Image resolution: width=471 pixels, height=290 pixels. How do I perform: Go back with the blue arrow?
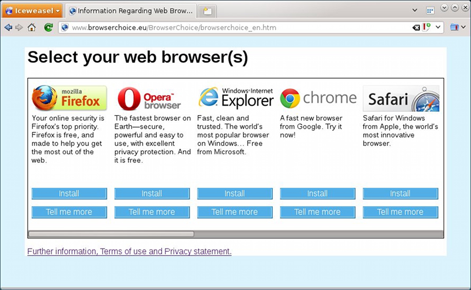[8, 28]
